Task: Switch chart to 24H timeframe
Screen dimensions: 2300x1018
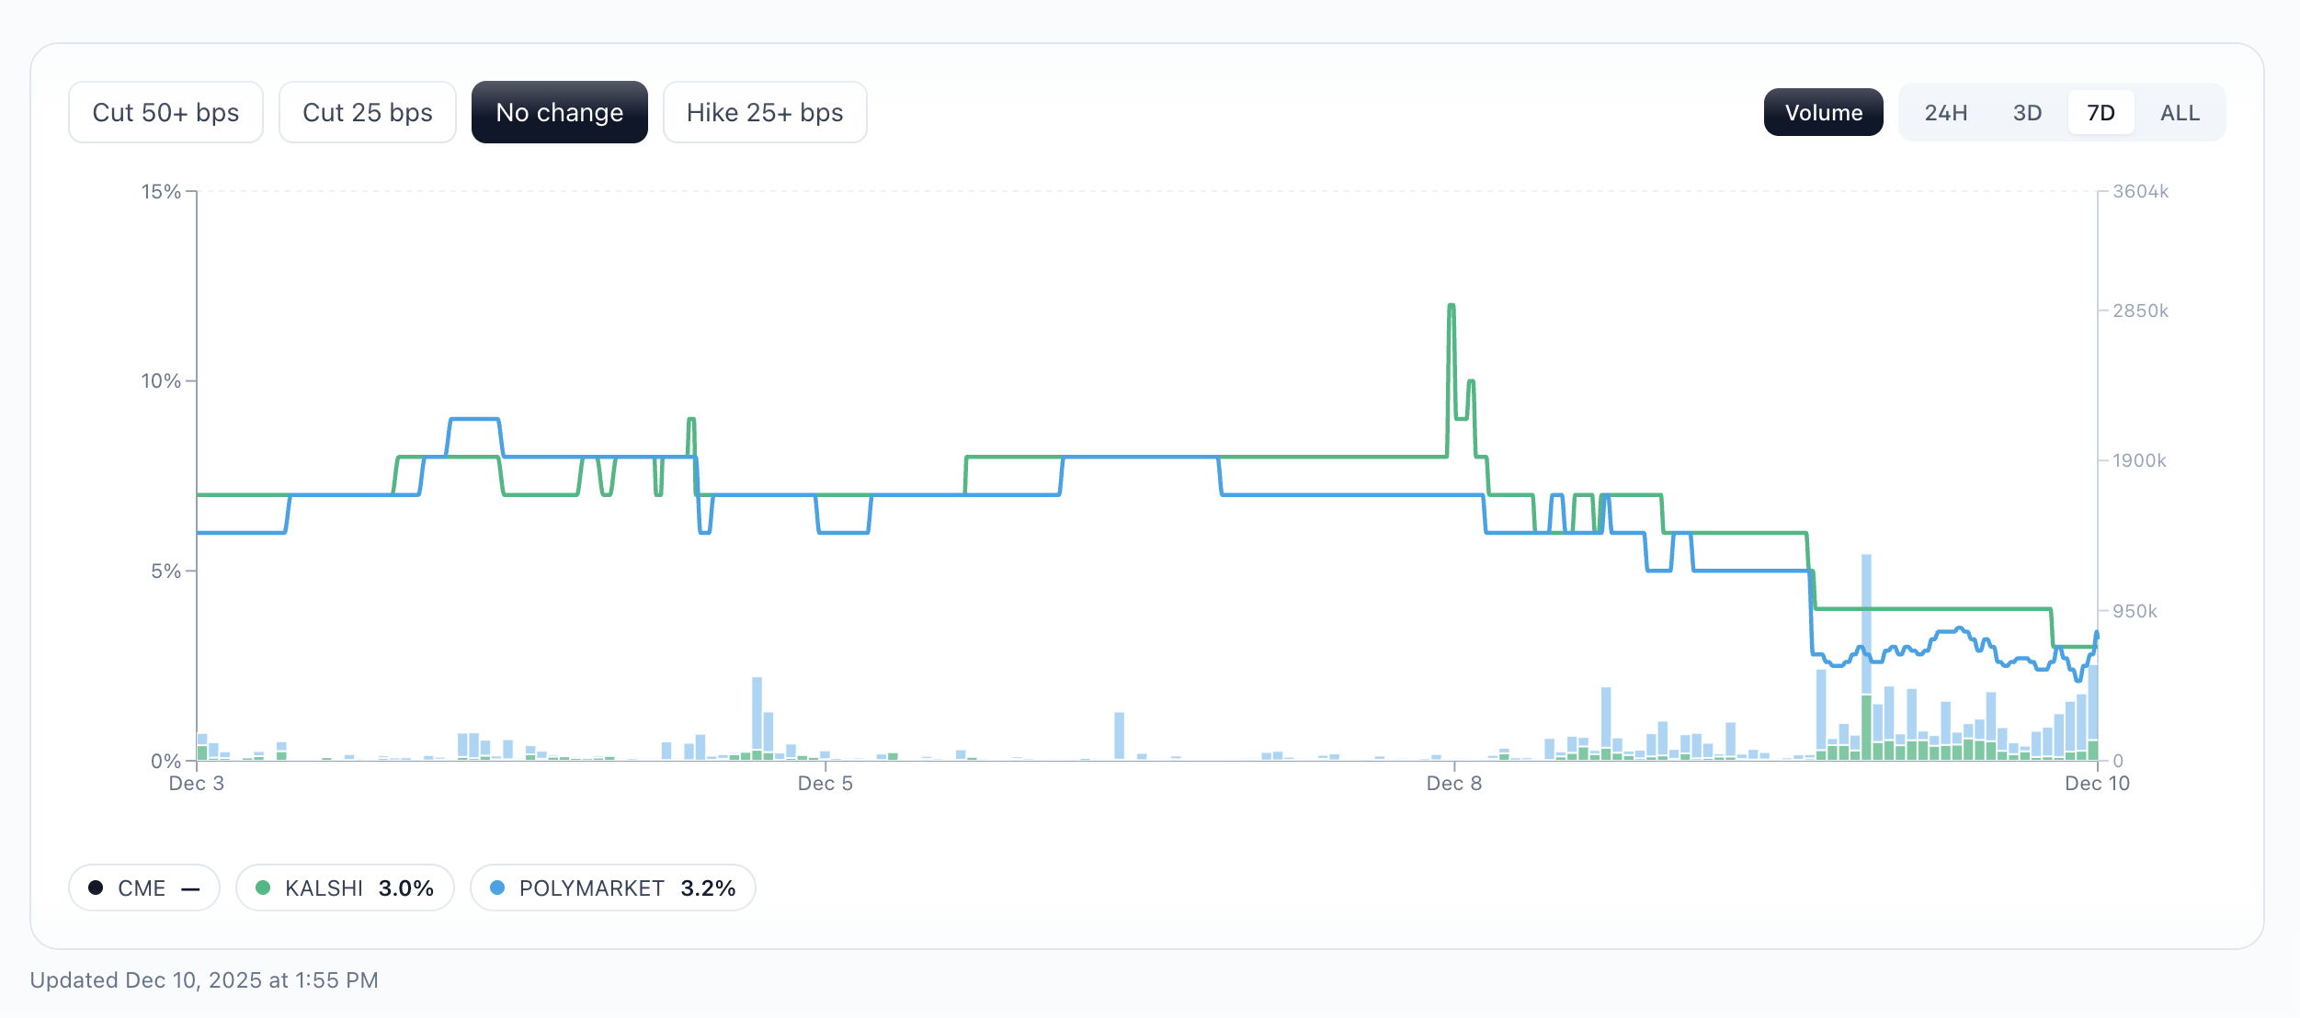Action: click(1946, 112)
